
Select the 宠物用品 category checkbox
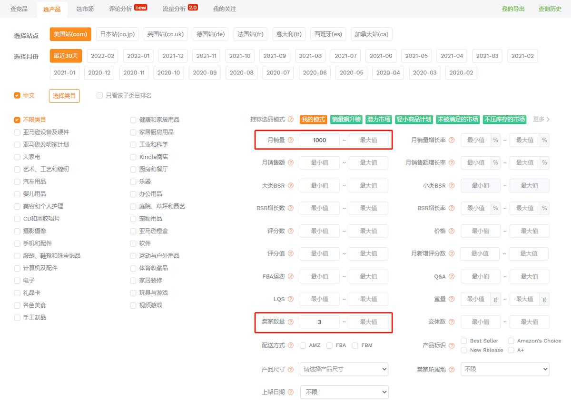133,219
